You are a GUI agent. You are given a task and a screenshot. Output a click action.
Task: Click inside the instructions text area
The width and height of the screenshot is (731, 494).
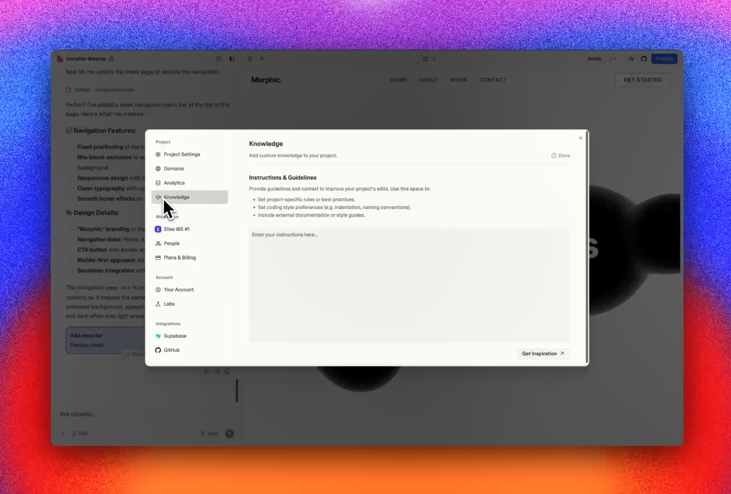point(409,285)
